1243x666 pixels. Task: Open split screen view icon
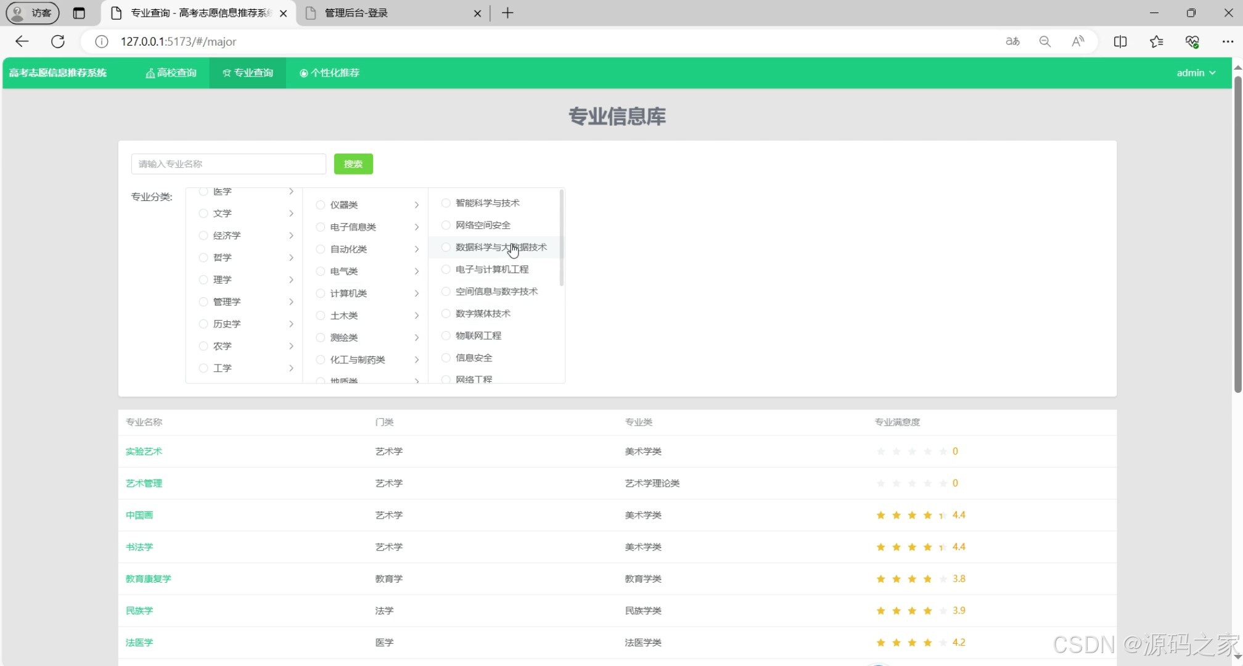[1120, 41]
